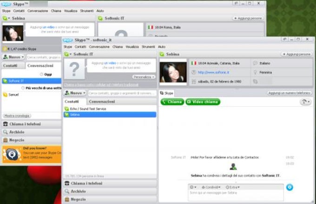Open the Personalizza dropdown

pos(144,77)
